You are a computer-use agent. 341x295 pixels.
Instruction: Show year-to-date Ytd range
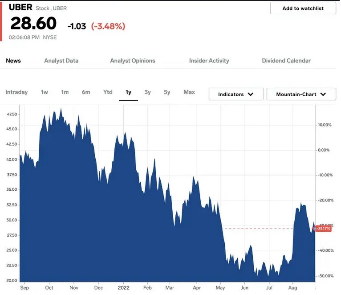point(108,92)
